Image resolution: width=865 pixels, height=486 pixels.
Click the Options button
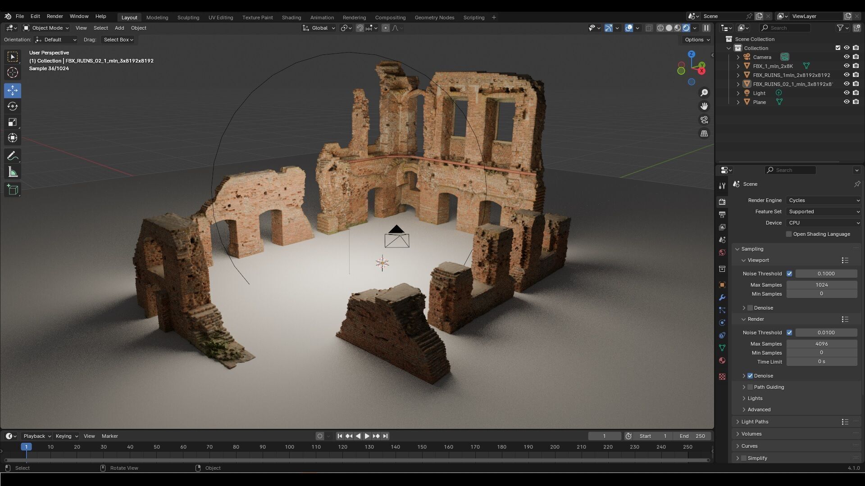697,40
